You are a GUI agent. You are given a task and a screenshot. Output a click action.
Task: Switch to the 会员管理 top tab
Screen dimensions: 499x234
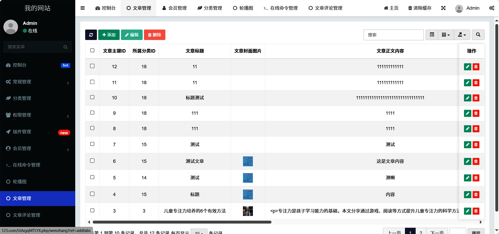174,8
